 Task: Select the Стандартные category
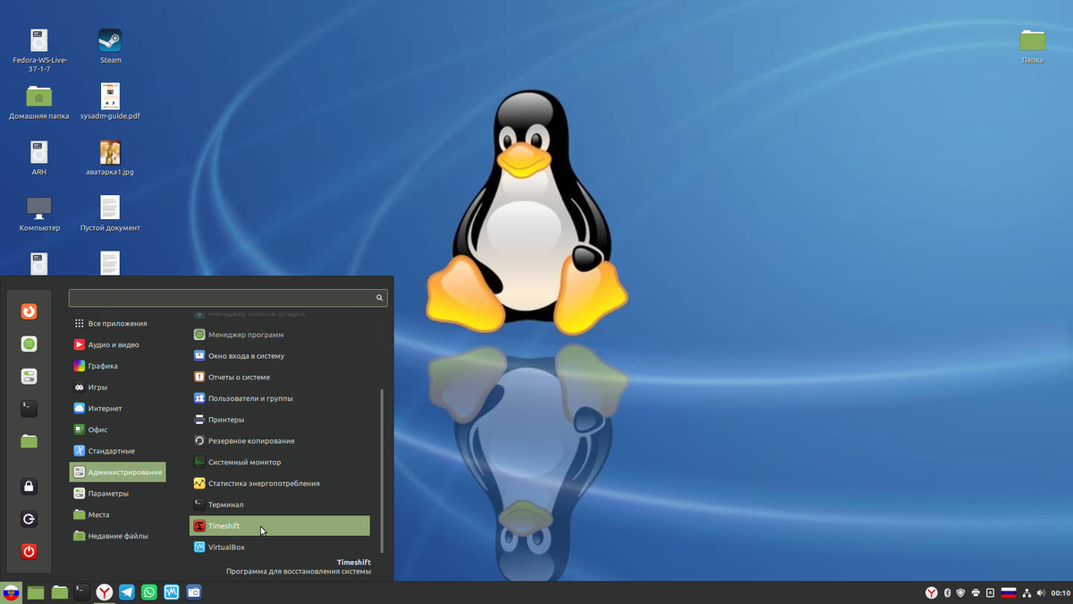coord(117,451)
